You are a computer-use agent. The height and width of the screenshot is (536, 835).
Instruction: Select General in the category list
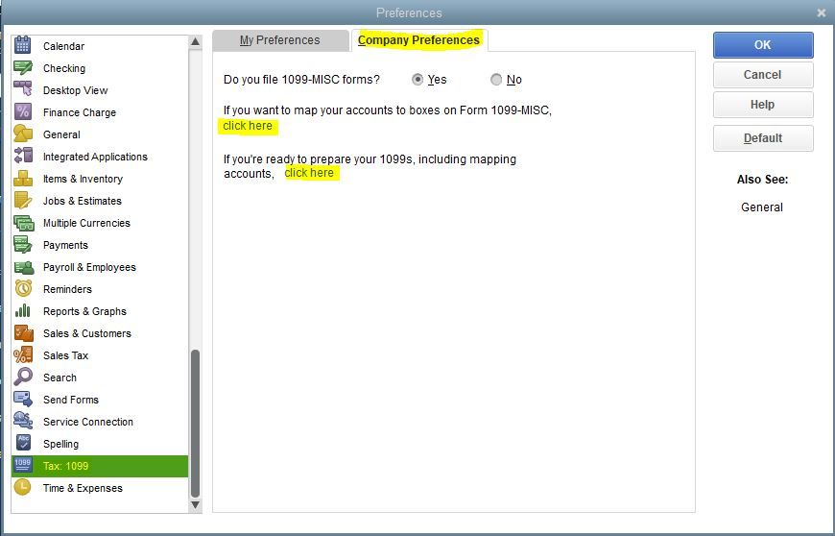point(100,134)
